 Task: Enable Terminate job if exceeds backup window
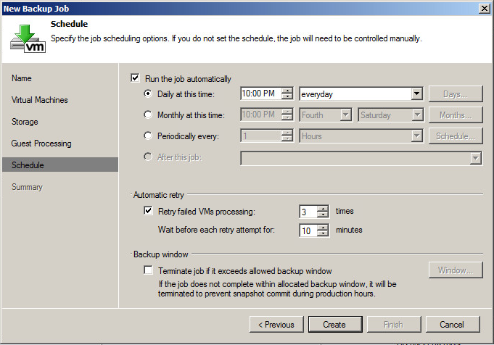(148, 270)
